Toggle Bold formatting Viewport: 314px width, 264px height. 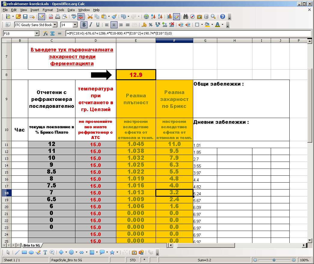(84, 25)
